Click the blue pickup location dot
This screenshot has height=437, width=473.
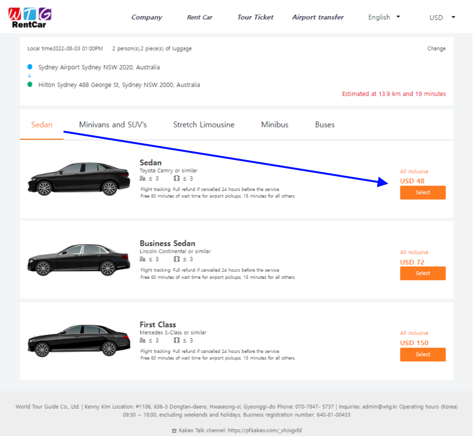tap(30, 67)
